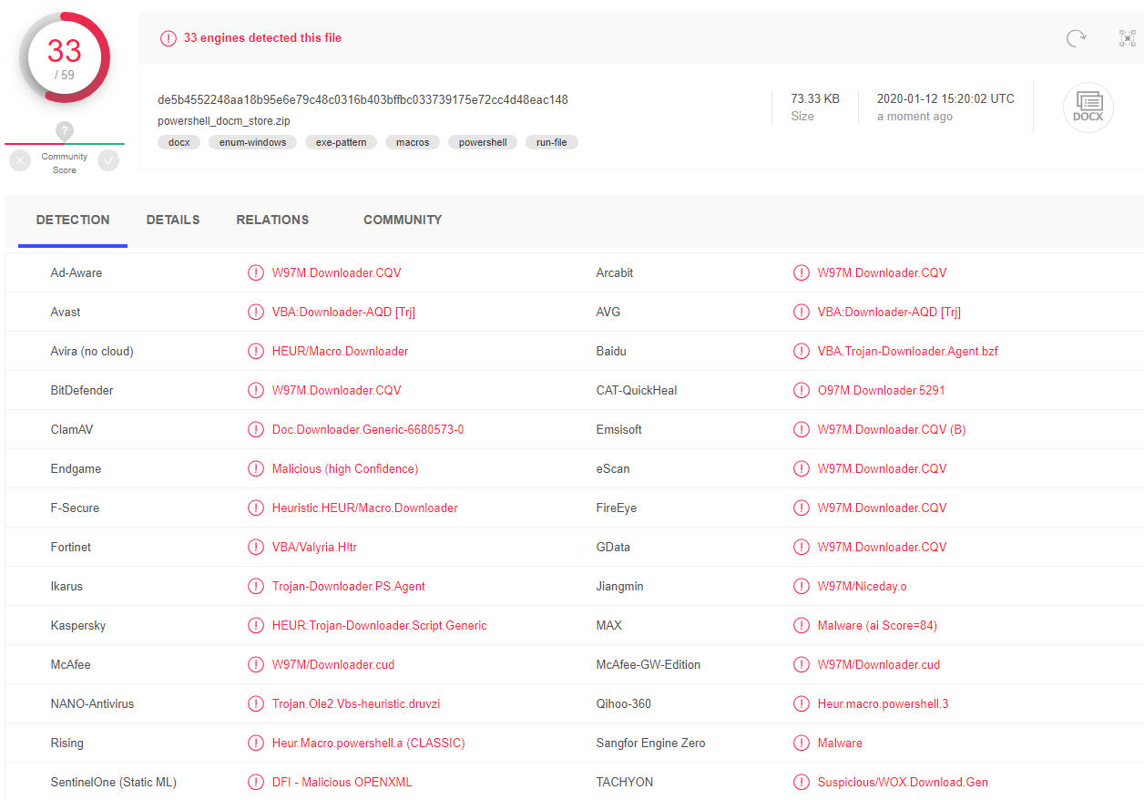Click 'Suspicious/WOX.Download.Gen' TACHYON result
The width and height of the screenshot is (1144, 800).
(x=903, y=782)
